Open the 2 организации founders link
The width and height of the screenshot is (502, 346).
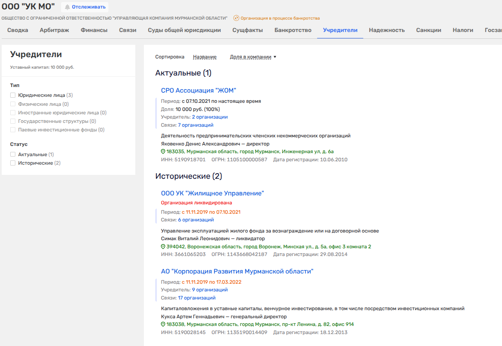pyautogui.click(x=210, y=117)
